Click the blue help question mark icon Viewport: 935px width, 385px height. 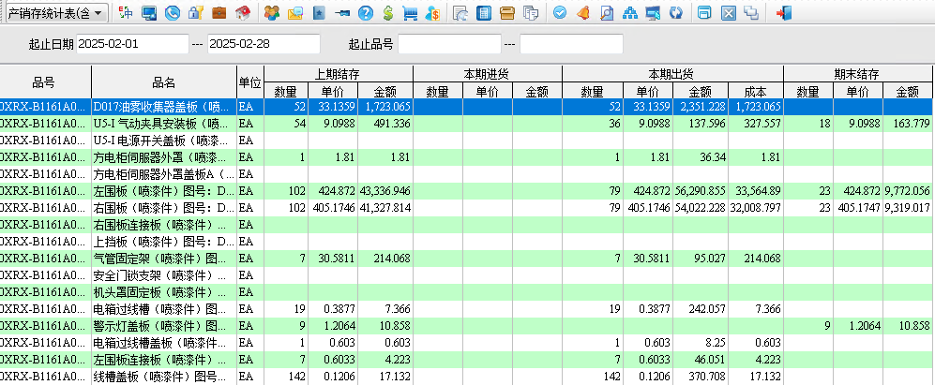tap(366, 13)
